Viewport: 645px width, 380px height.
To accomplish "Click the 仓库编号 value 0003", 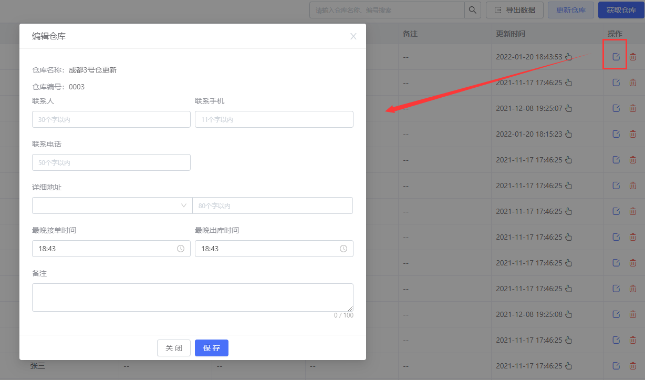I will [x=77, y=87].
